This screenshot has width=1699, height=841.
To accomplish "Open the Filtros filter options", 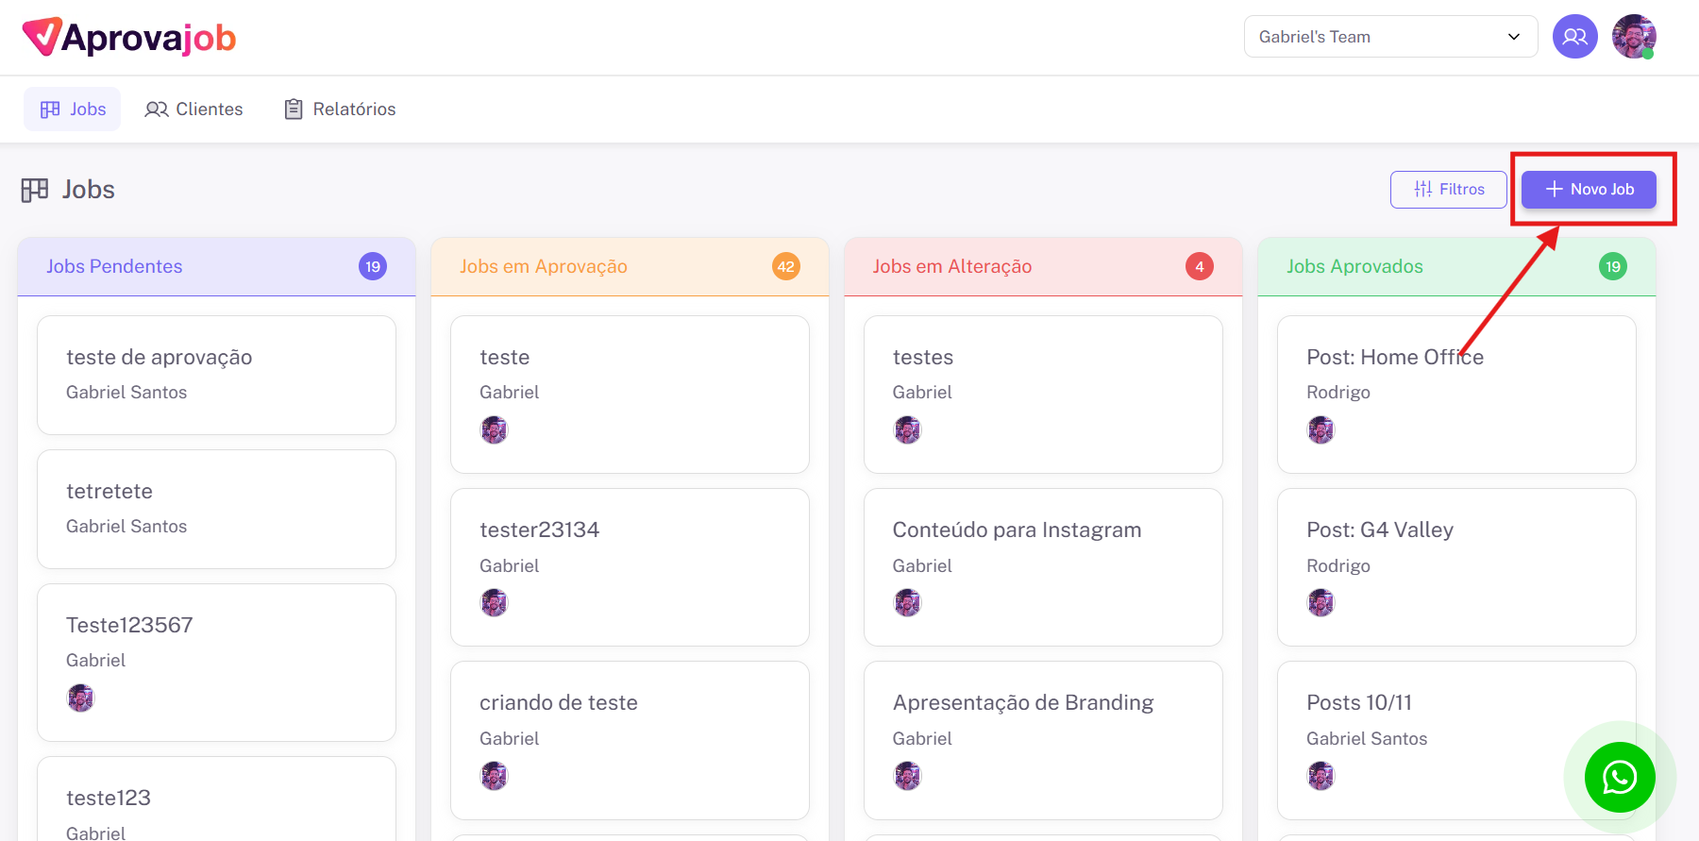I will 1448,190.
